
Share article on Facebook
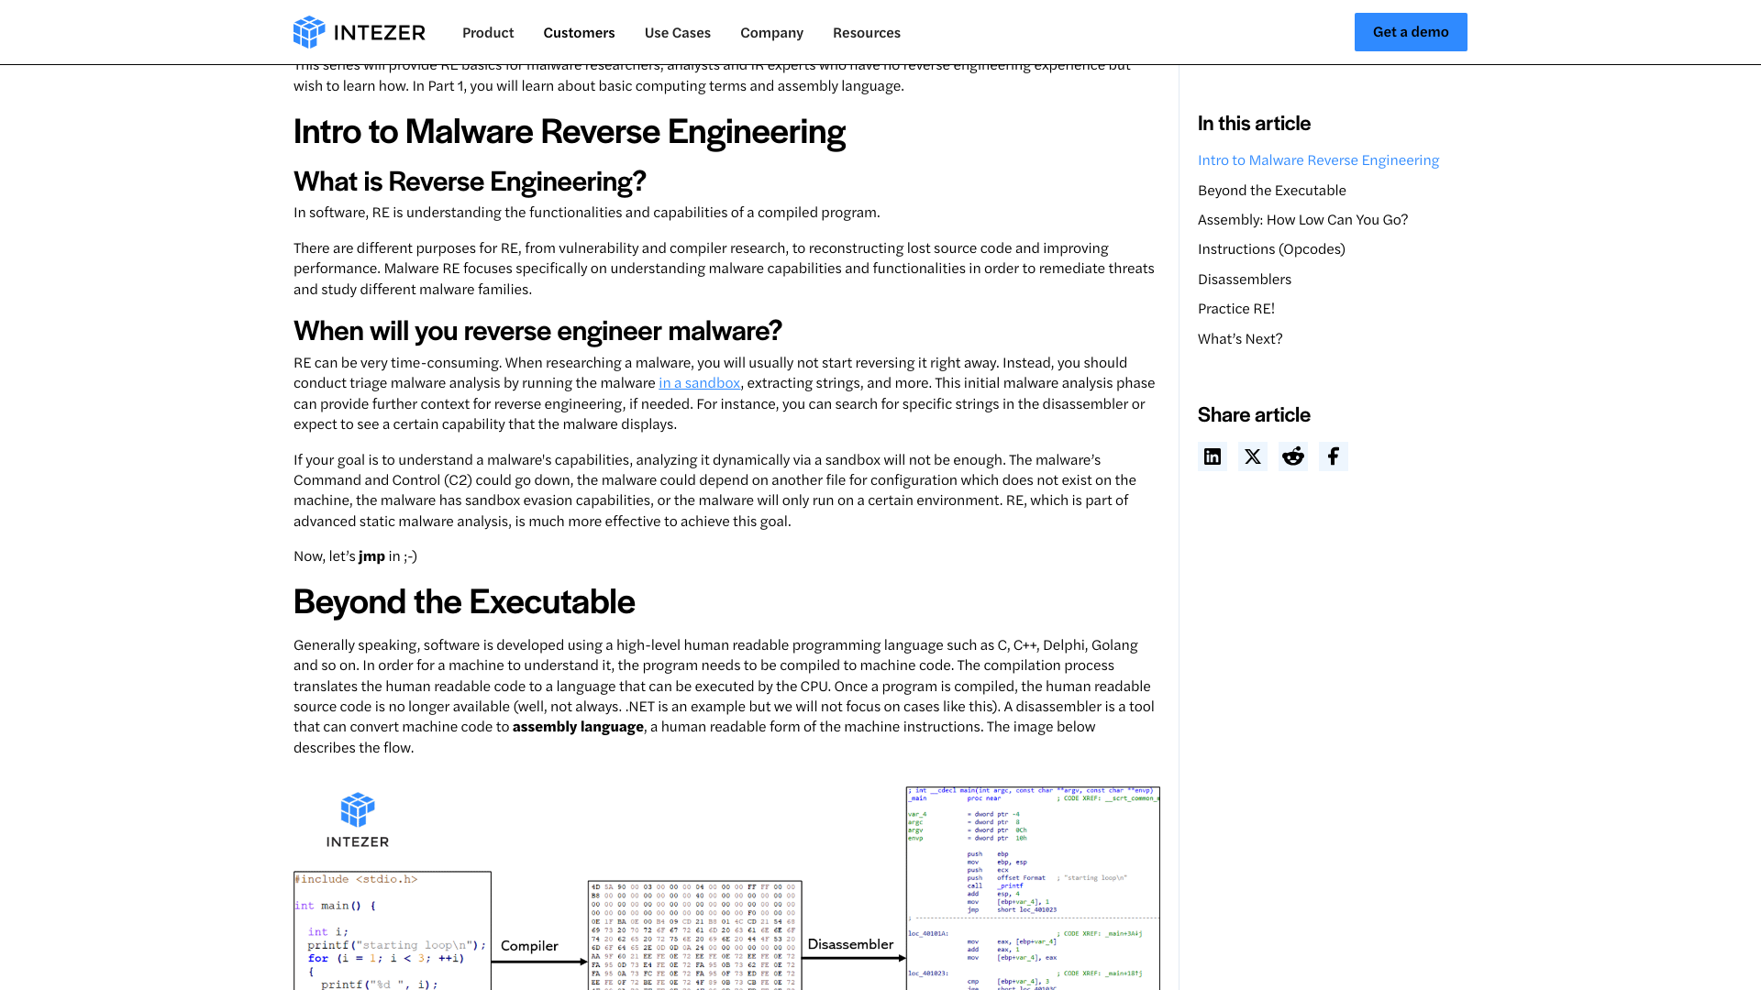click(1334, 456)
